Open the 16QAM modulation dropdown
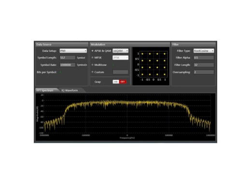 120,51
